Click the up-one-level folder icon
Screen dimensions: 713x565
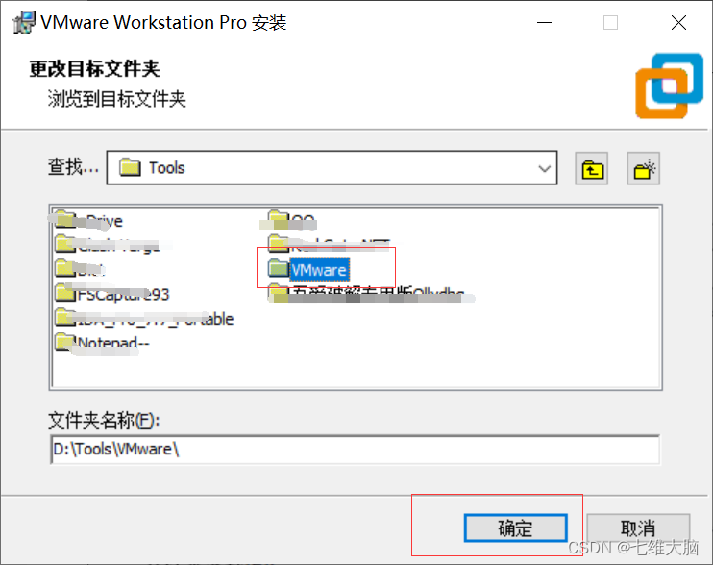(x=592, y=169)
